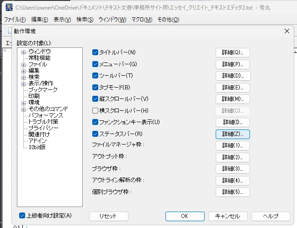Click 詳細(M)... vertical scrollbar details
This screenshot has width=297, height=228.
coord(233,99)
